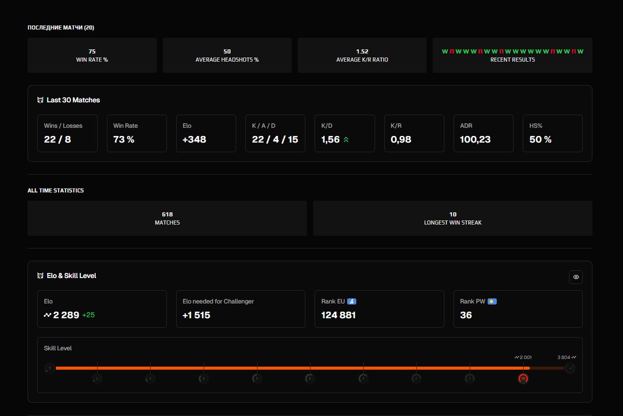The width and height of the screenshot is (623, 416).
Task: Select the 618 Matches panel
Action: [x=167, y=218]
